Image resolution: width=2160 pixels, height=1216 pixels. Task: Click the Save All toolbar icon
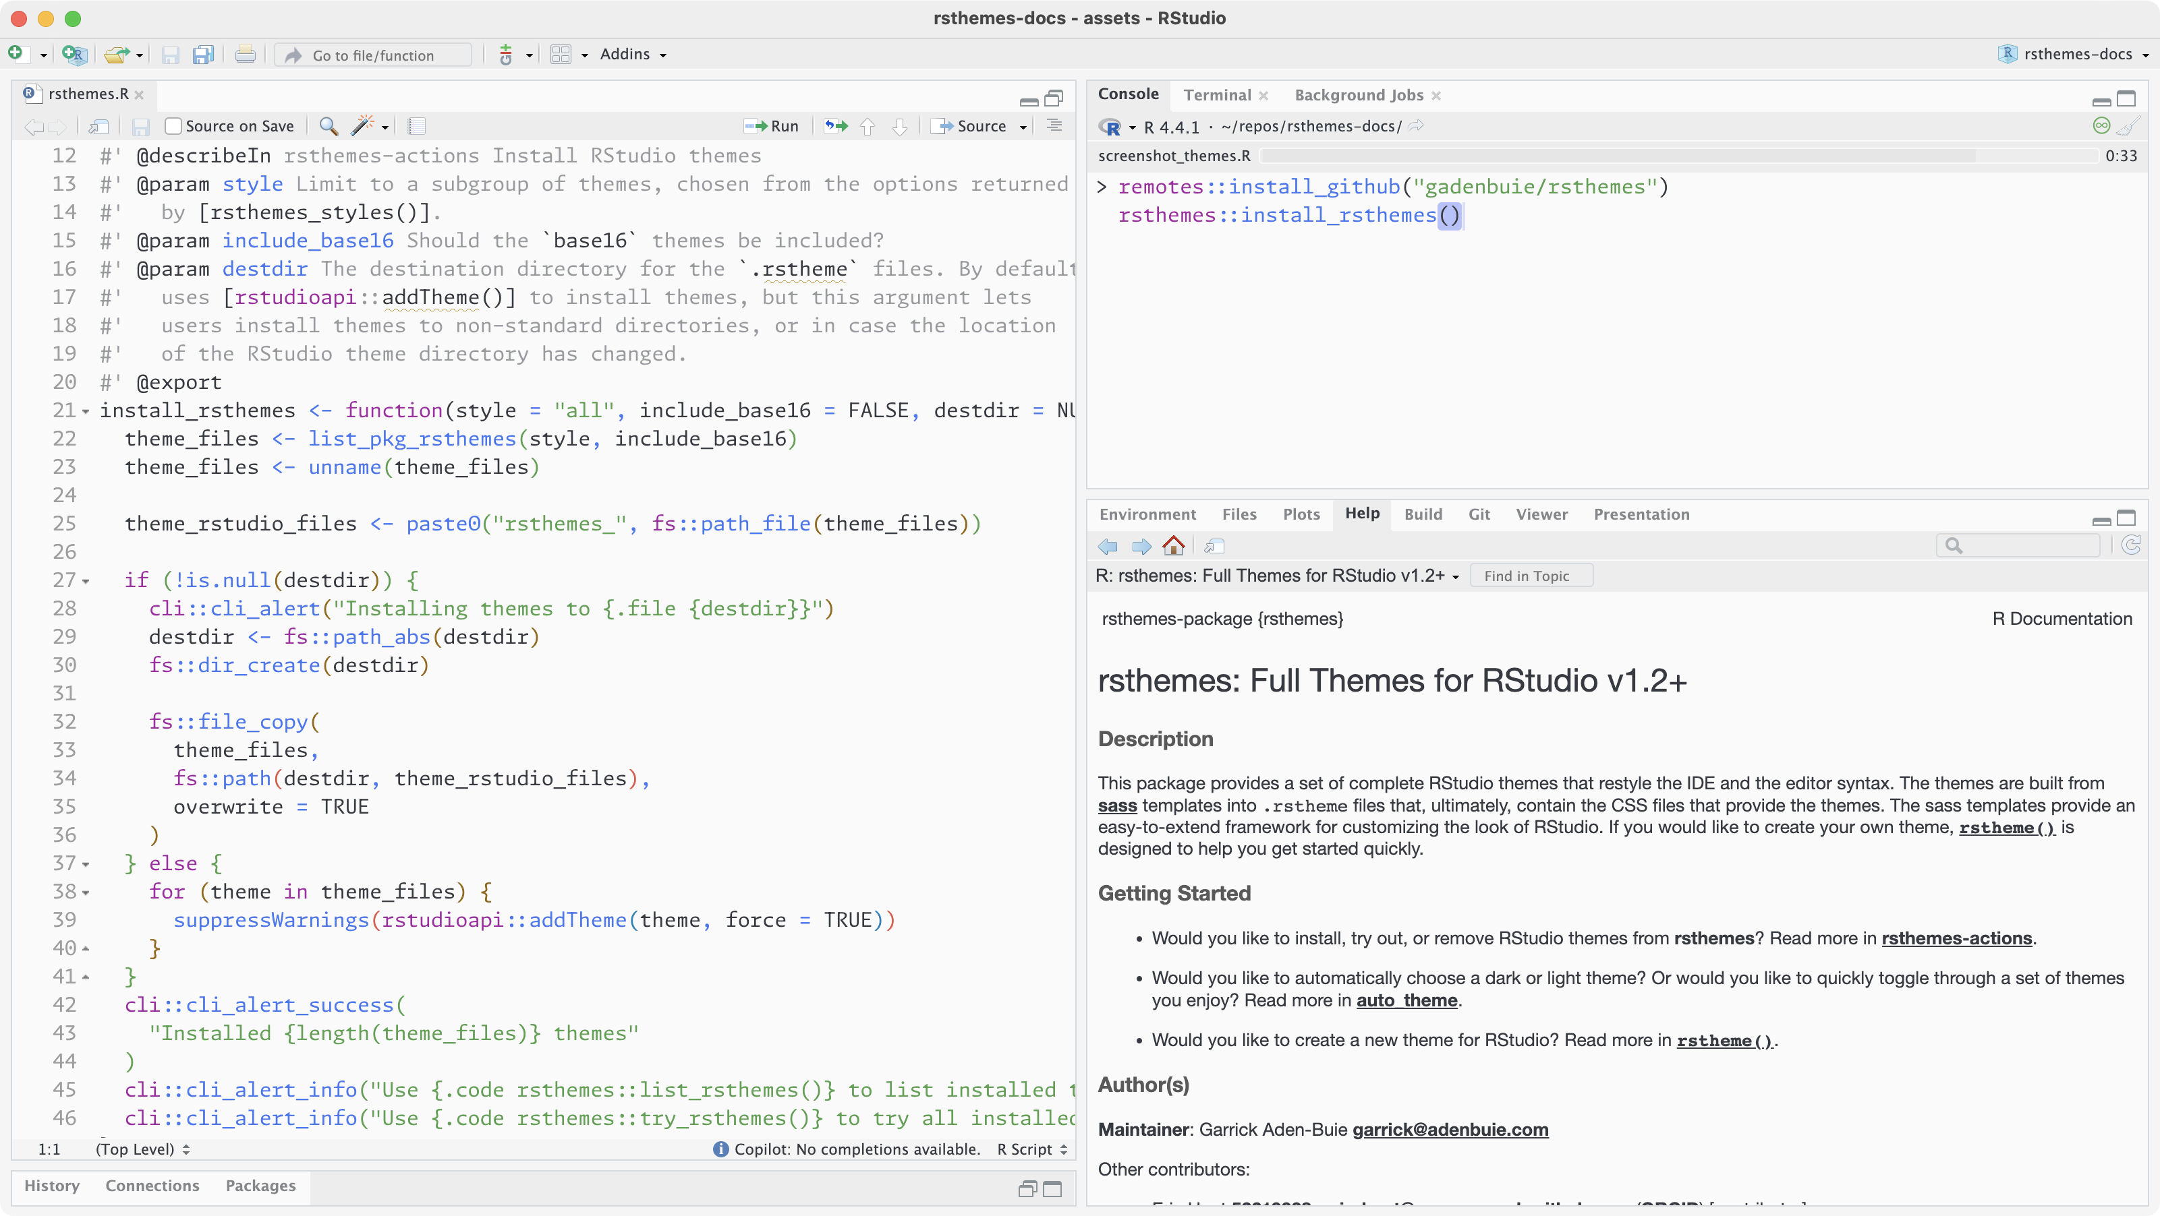coord(204,55)
